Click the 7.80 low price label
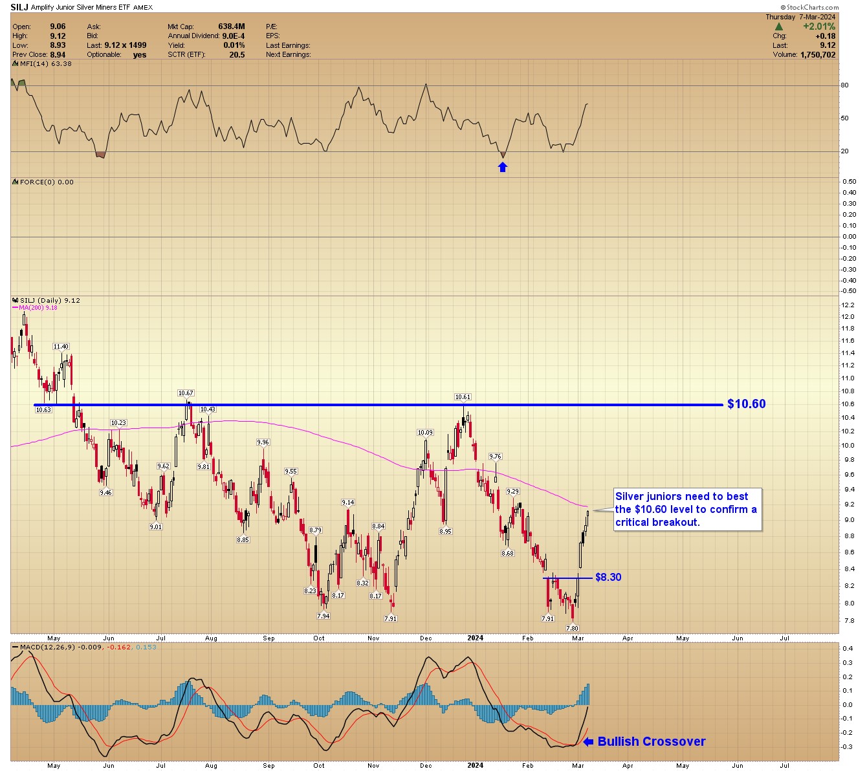 point(572,628)
